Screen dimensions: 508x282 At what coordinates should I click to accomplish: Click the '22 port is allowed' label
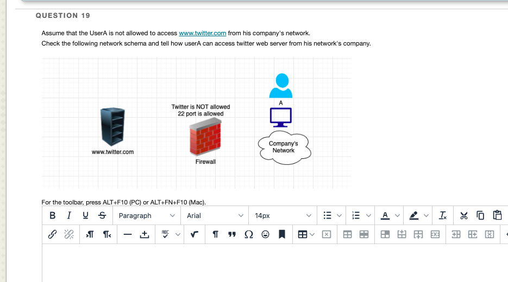click(200, 114)
